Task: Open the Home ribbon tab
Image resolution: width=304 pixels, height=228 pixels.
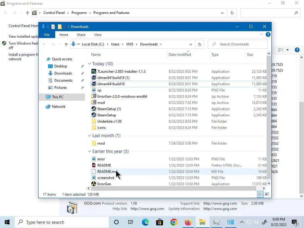Action: [x=64, y=35]
